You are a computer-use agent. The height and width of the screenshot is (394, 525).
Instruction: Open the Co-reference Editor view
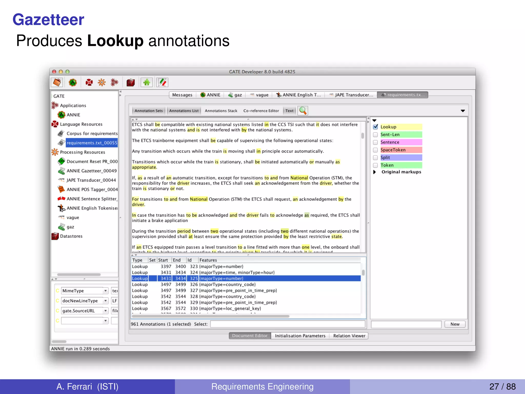(261, 111)
